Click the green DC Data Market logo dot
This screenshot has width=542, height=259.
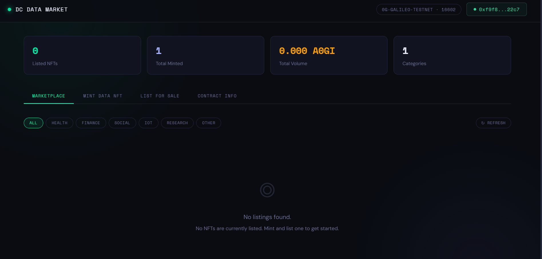coord(9,9)
